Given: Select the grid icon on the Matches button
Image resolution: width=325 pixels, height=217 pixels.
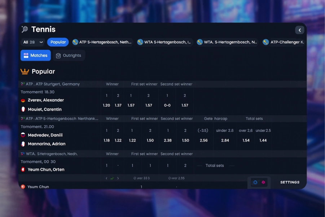Looking at the screenshot, I should click(26, 55).
